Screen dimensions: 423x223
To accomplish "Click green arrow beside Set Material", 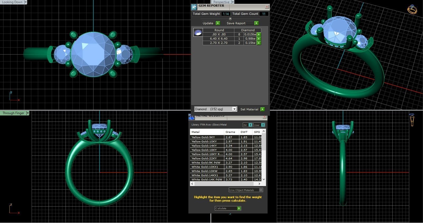I will [x=262, y=109].
